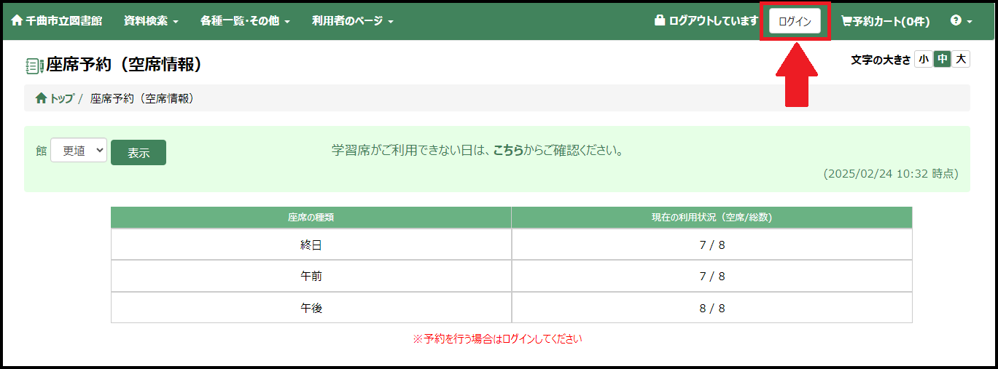
Task: Click the lock icon before ログアウトしています
Action: pos(660,21)
